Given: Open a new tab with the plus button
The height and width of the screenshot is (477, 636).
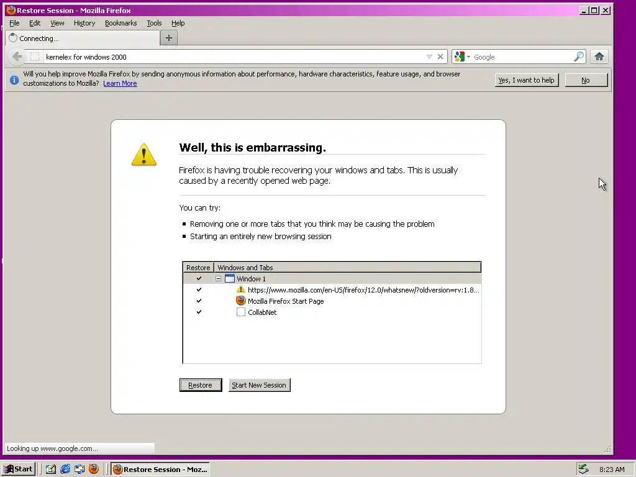Looking at the screenshot, I should (x=169, y=38).
